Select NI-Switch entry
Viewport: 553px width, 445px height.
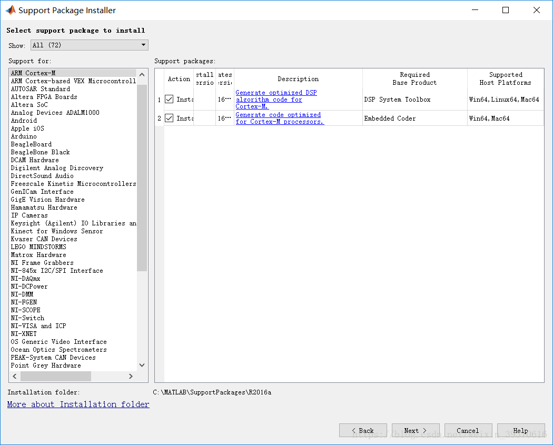tap(73, 318)
